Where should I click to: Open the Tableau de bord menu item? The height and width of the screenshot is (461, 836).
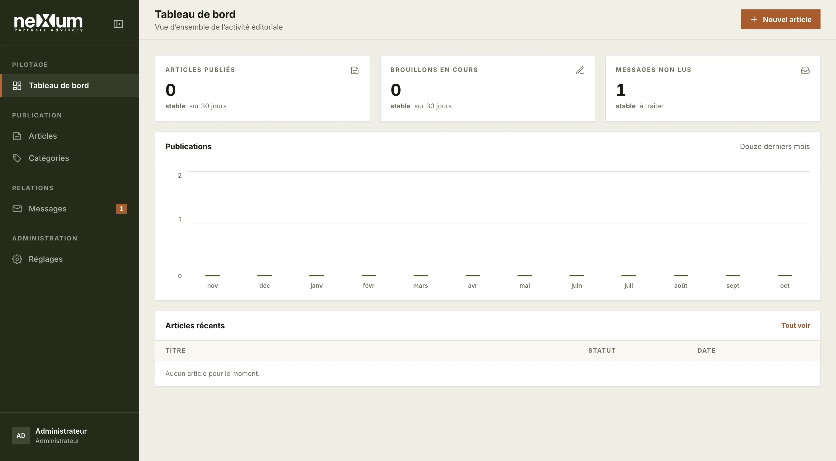tap(70, 86)
